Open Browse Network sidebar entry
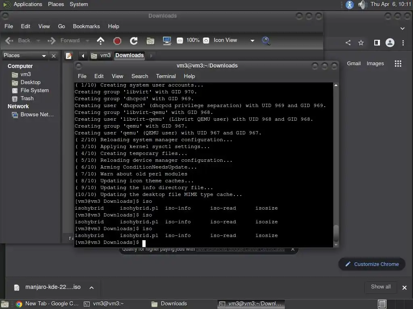Image resolution: width=413 pixels, height=309 pixels. click(x=37, y=115)
